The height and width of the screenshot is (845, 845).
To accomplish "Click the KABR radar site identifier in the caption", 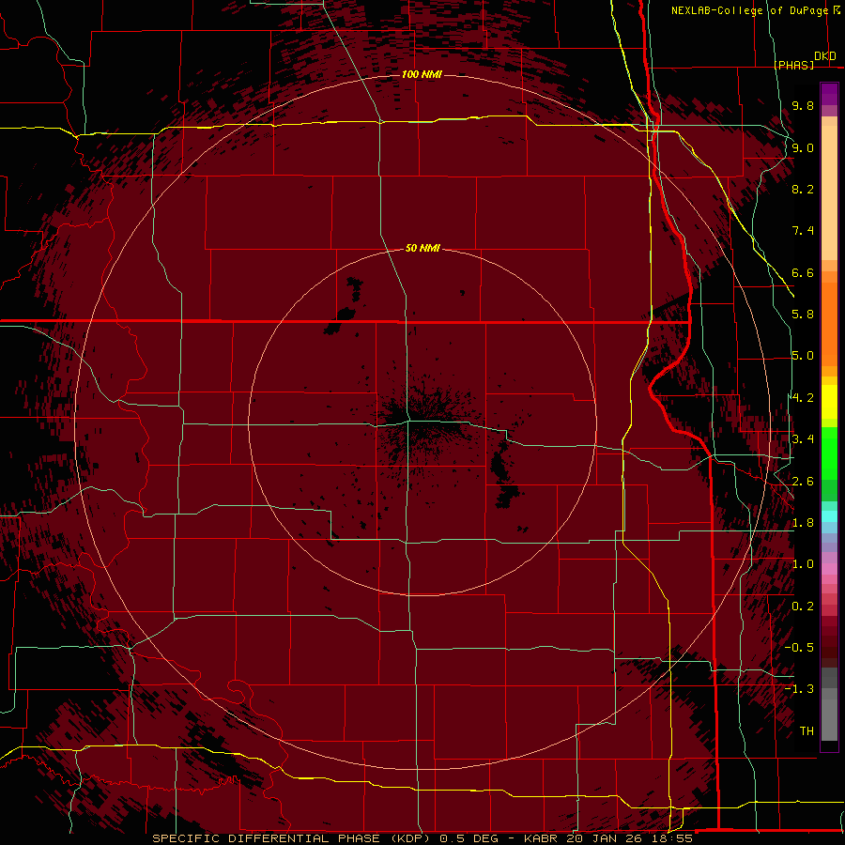I will (x=542, y=838).
